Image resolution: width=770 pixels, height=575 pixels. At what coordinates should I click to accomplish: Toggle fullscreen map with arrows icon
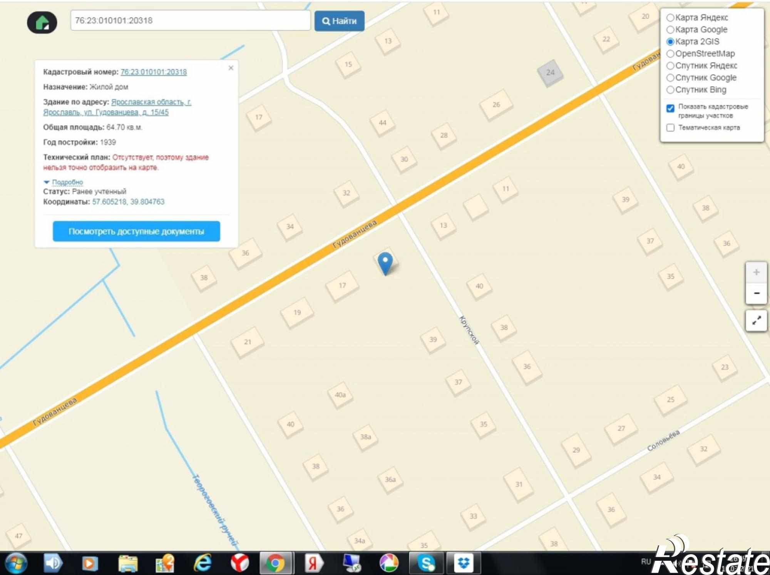coord(756,320)
